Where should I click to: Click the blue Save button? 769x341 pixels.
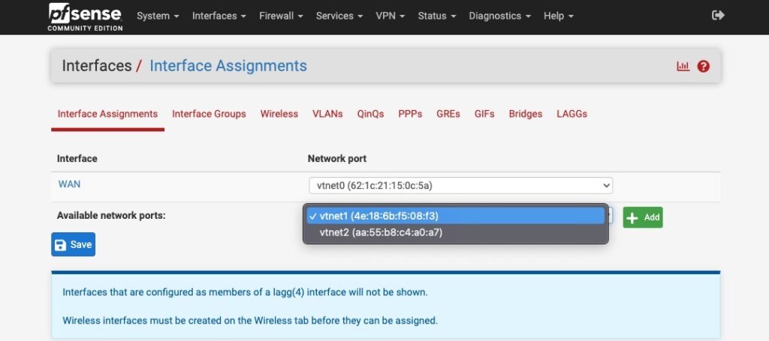click(x=73, y=244)
